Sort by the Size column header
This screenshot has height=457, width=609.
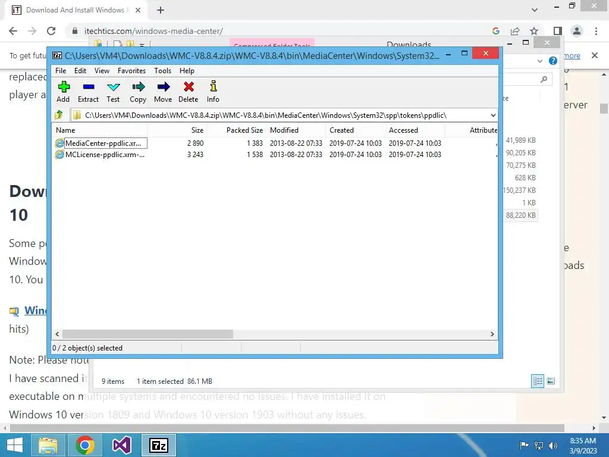pyautogui.click(x=177, y=130)
